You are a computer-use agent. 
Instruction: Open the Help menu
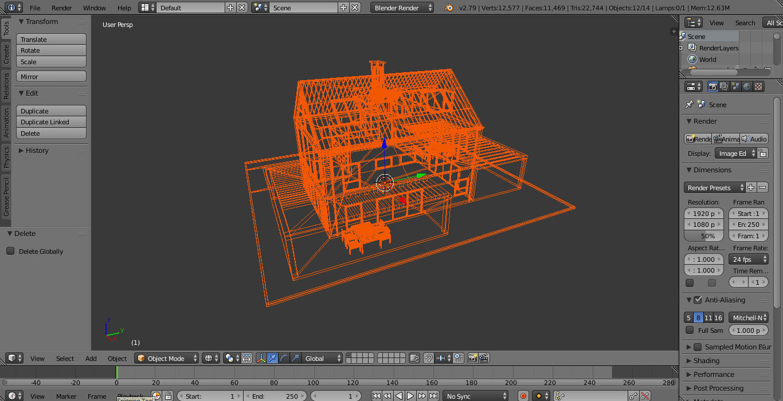pos(124,8)
